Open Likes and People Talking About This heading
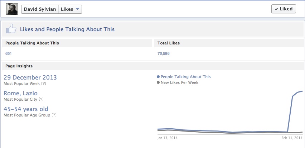This screenshot has height=148, width=305. 67,29
